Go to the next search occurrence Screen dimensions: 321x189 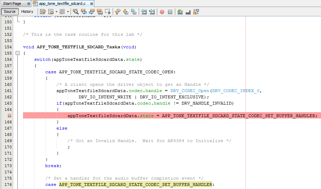[92, 11]
